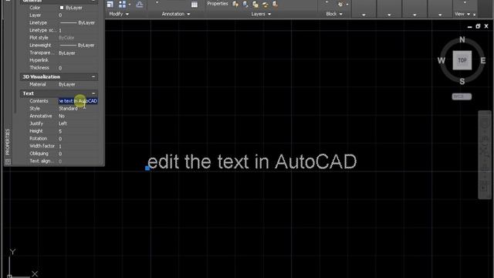Screen dimensions: 494x278
Task: Click E on the ViewCube compass
Action: (483, 60)
